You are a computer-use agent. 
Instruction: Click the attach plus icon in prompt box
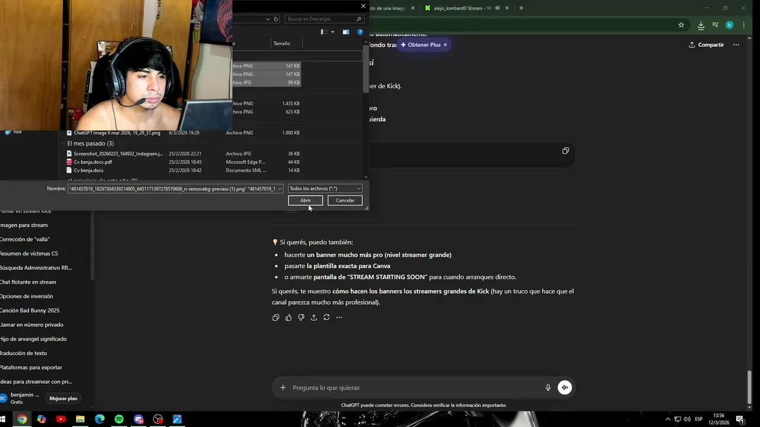[x=283, y=387]
